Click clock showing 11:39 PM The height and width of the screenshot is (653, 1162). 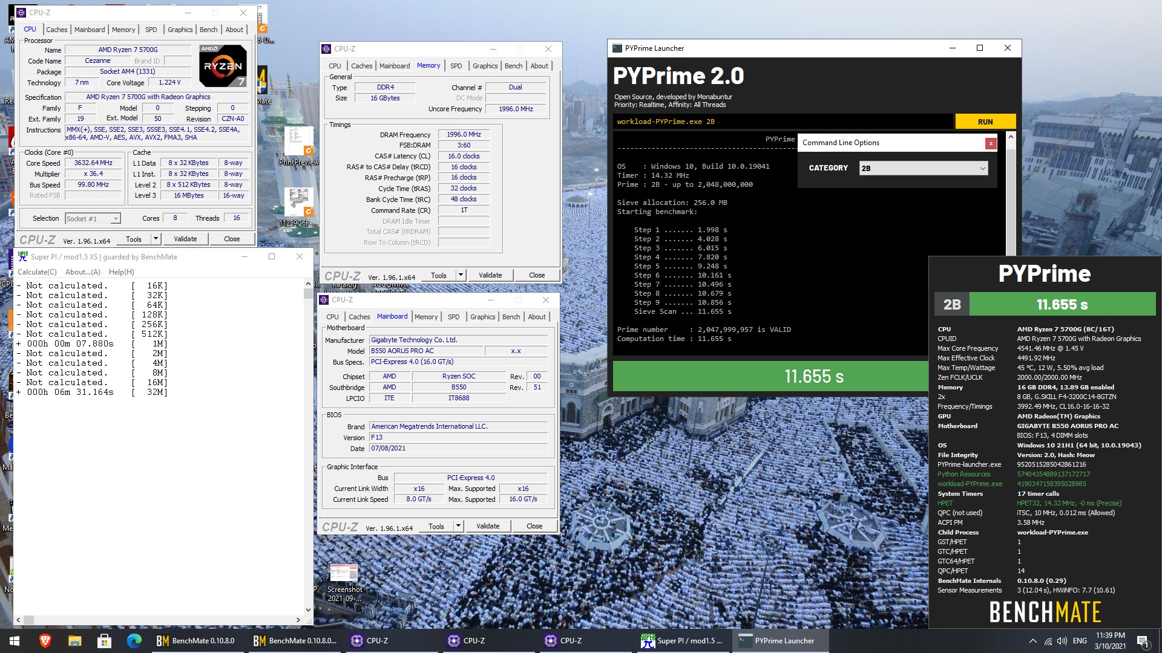[1110, 635]
